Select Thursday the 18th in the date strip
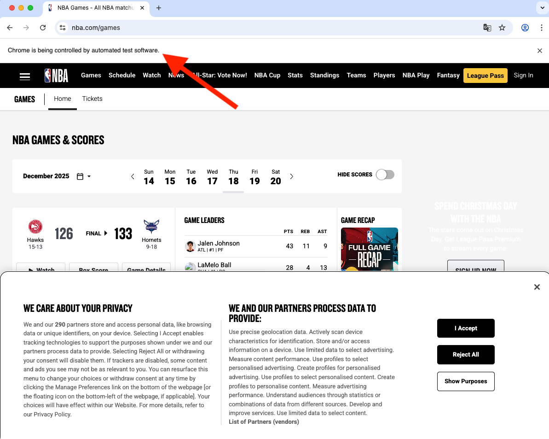Image resolution: width=549 pixels, height=439 pixels. point(233,177)
